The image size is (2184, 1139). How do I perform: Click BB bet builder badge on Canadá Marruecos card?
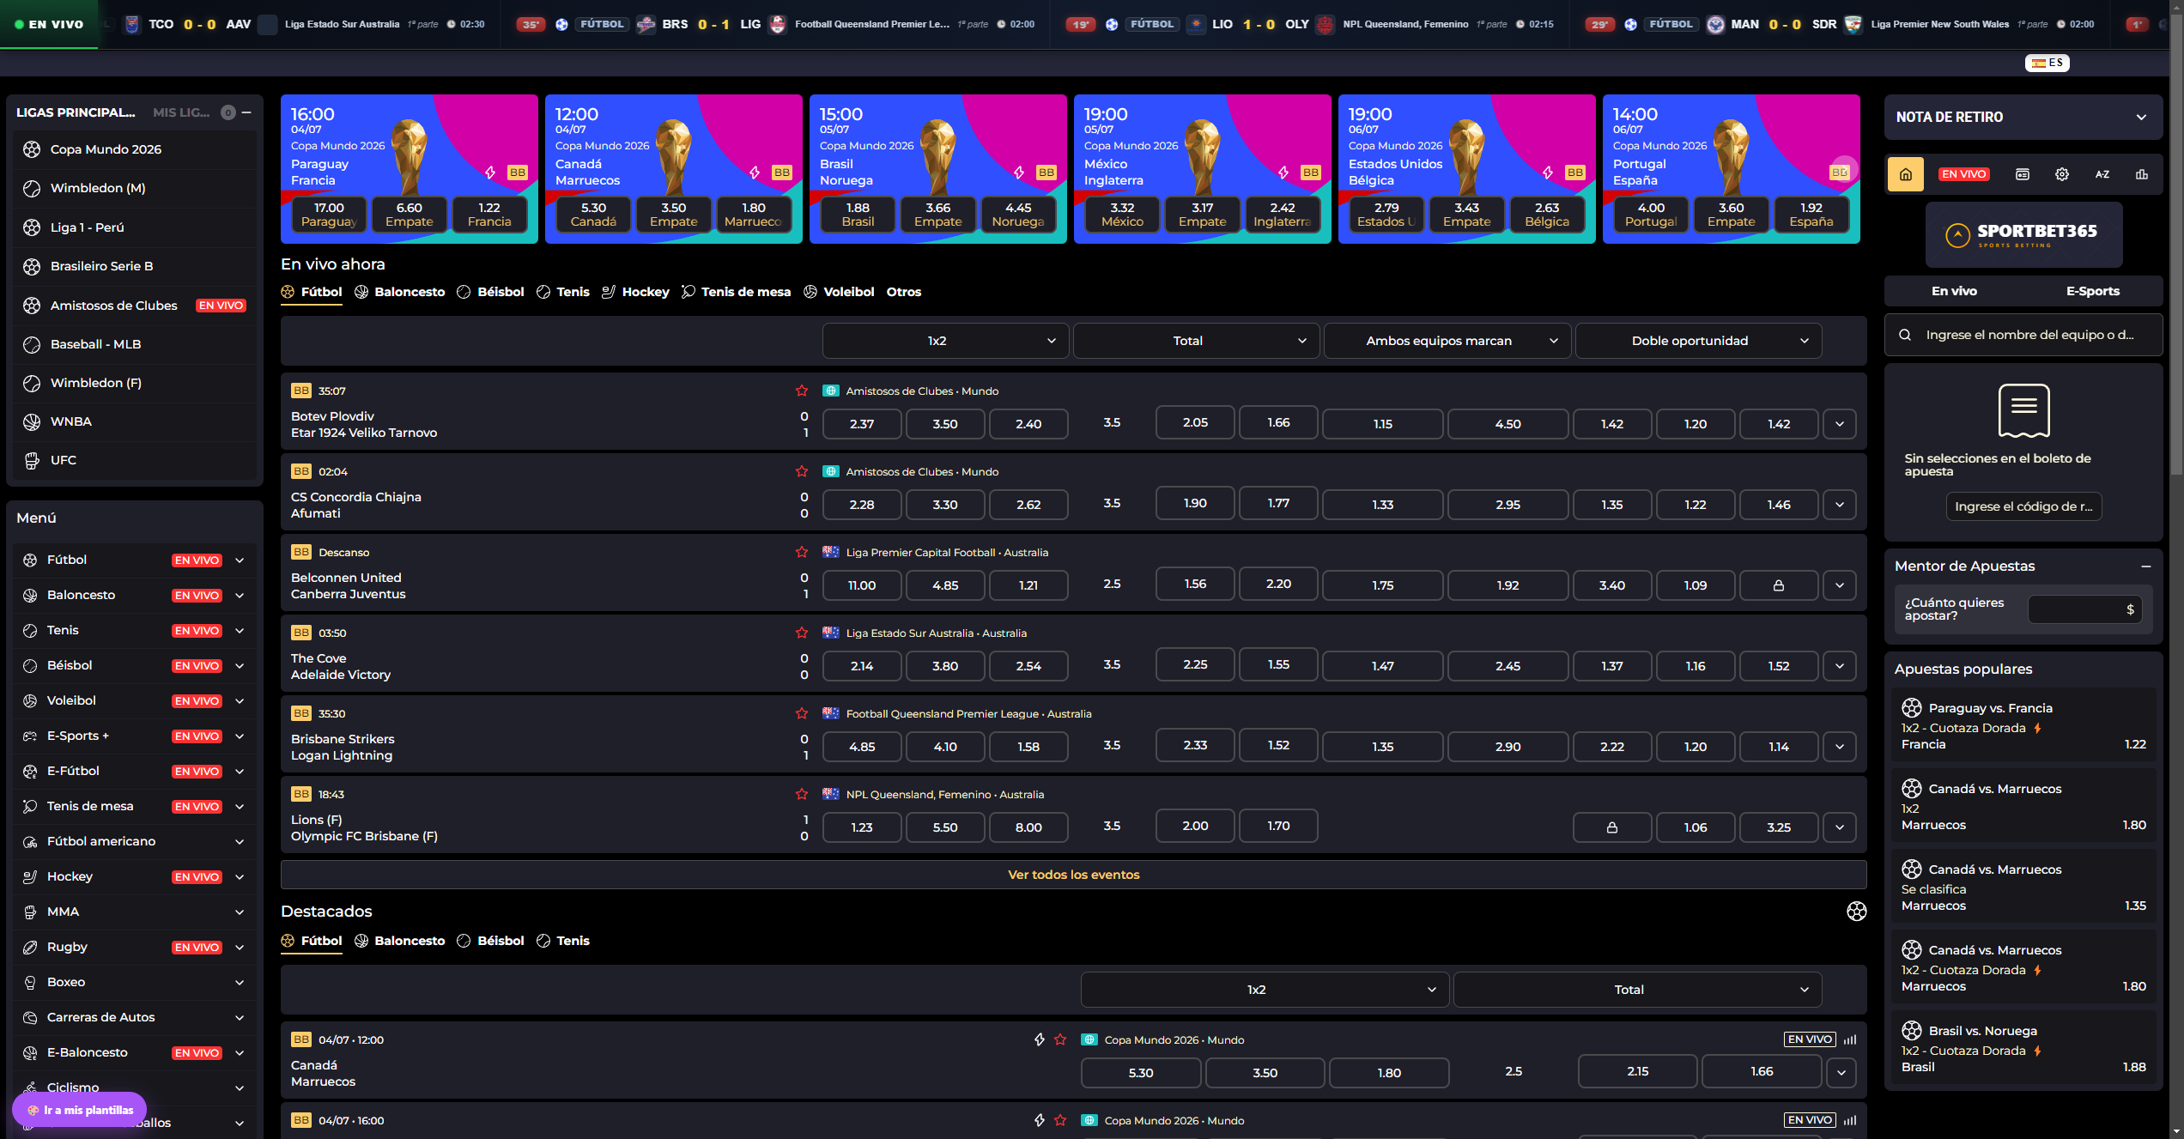[781, 173]
